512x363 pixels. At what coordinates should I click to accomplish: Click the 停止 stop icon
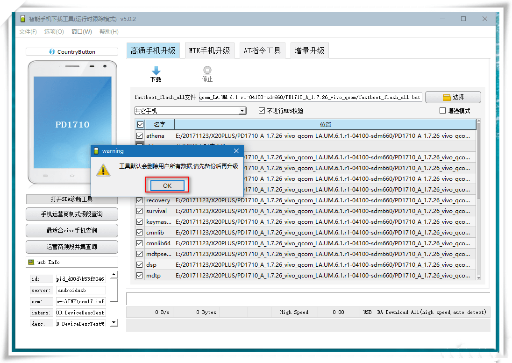pyautogui.click(x=207, y=69)
